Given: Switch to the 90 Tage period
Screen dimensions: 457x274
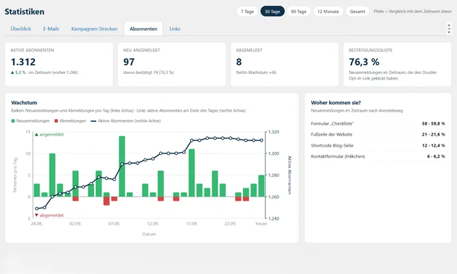Looking at the screenshot, I should pyautogui.click(x=298, y=12).
